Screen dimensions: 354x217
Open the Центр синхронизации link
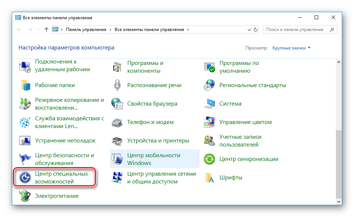tap(249, 159)
